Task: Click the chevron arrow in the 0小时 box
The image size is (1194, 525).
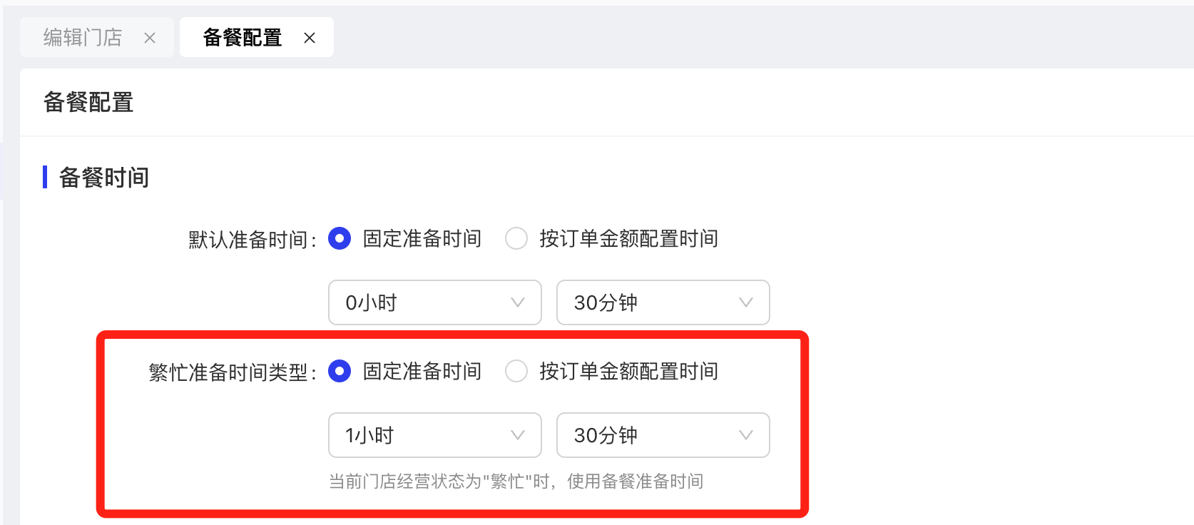Action: pyautogui.click(x=518, y=302)
